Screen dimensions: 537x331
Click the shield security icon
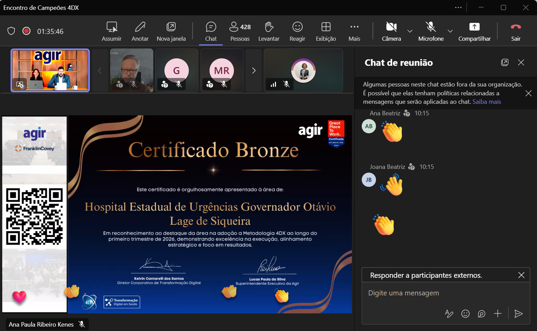pyautogui.click(x=11, y=31)
